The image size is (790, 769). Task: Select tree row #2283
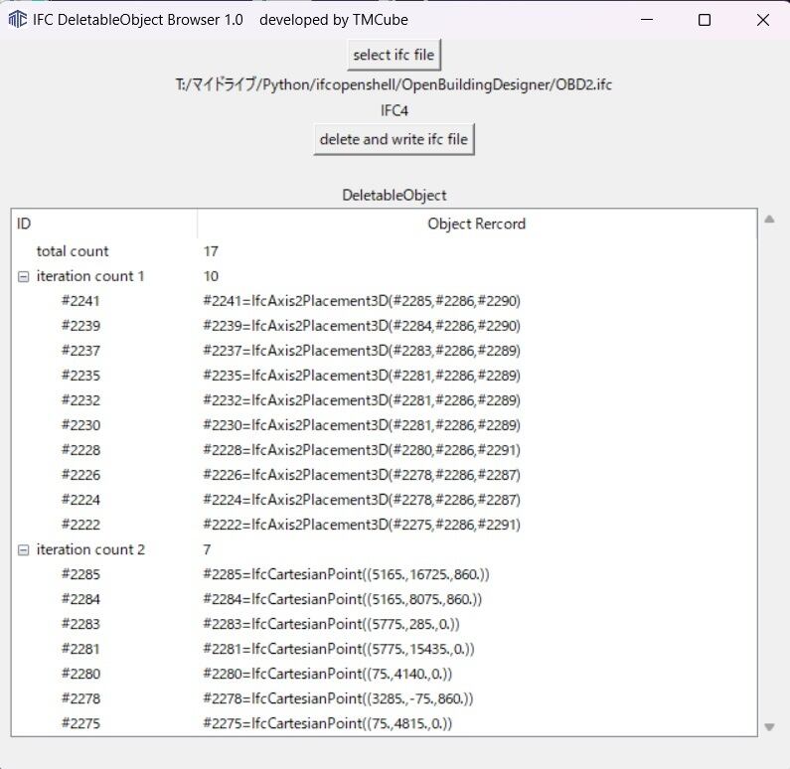pos(80,624)
